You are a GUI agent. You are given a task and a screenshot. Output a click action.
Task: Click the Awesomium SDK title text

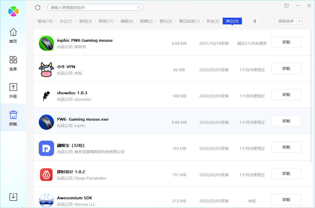tap(74, 198)
